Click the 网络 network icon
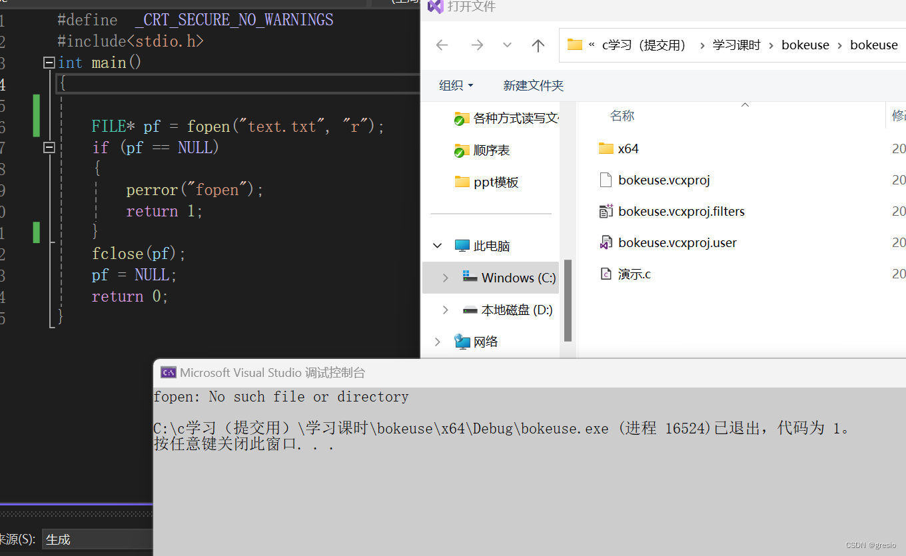Image resolution: width=906 pixels, height=556 pixels. click(462, 342)
